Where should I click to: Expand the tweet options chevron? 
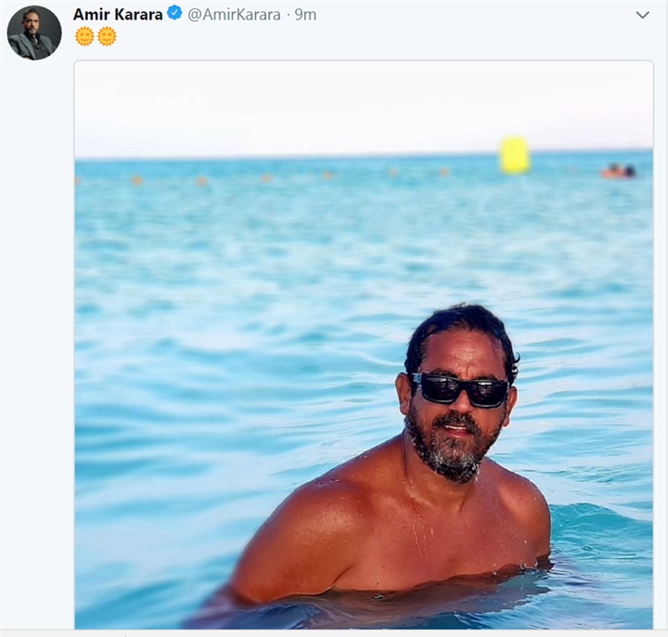[x=642, y=15]
